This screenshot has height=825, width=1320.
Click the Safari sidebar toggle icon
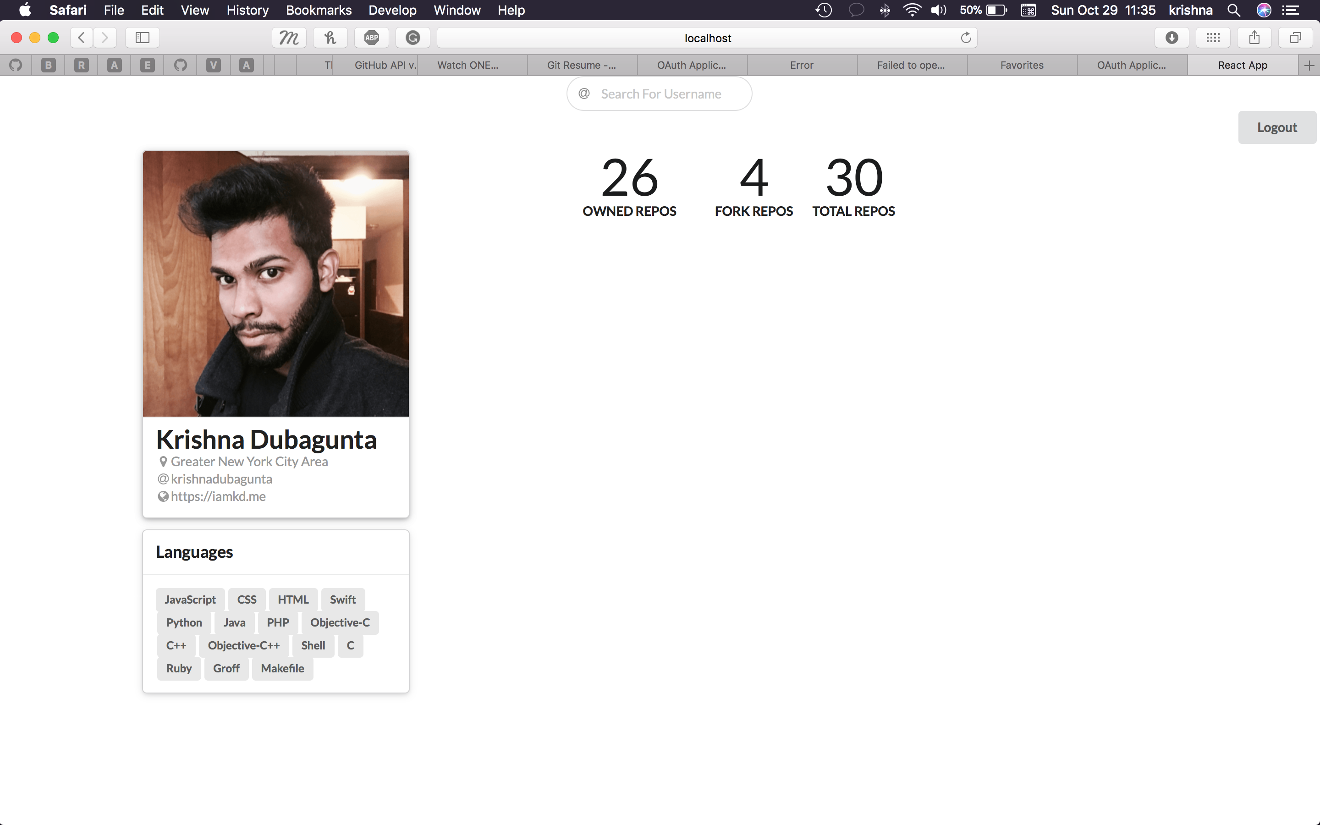(143, 38)
